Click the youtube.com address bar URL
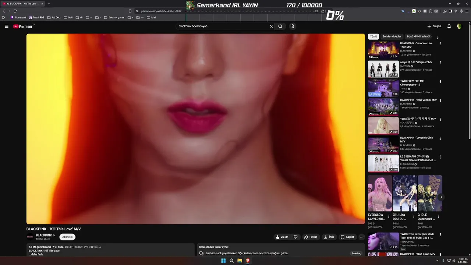 161,11
